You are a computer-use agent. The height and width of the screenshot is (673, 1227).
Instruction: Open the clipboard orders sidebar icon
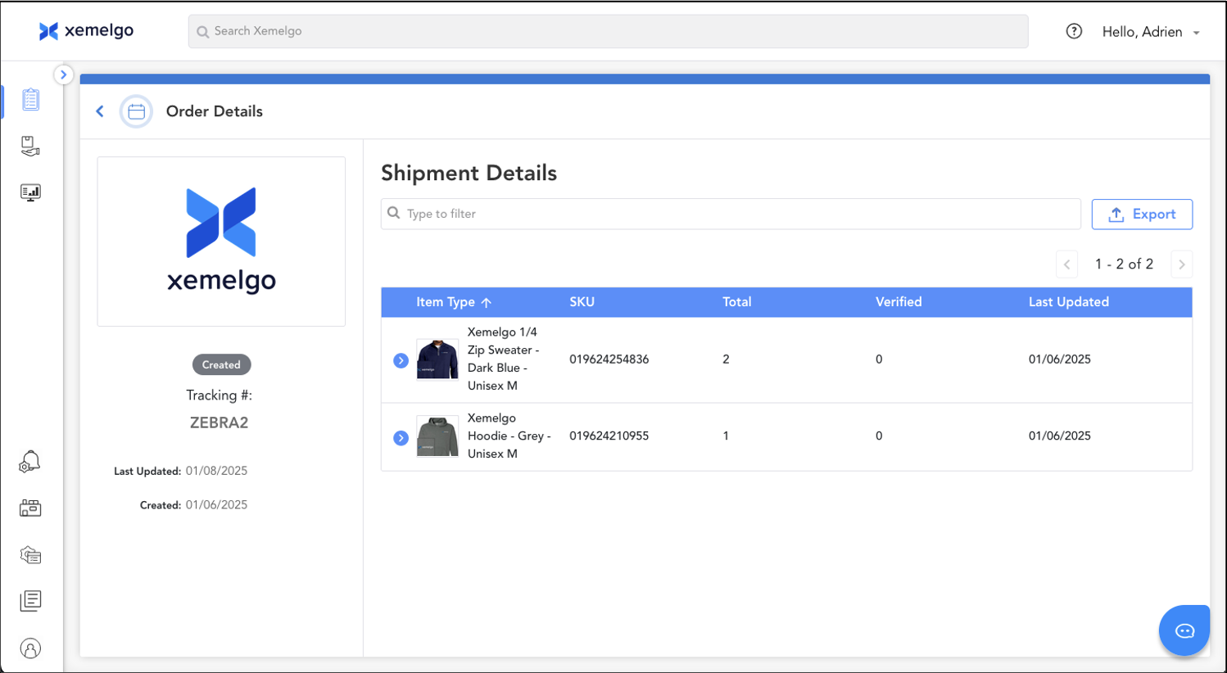pos(30,99)
